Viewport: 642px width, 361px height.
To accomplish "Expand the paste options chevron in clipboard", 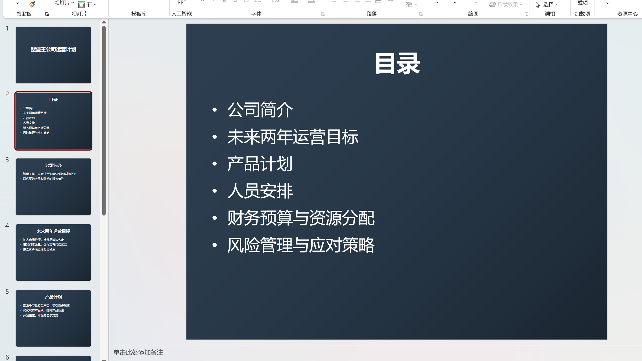I will pyautogui.click(x=18, y=3).
